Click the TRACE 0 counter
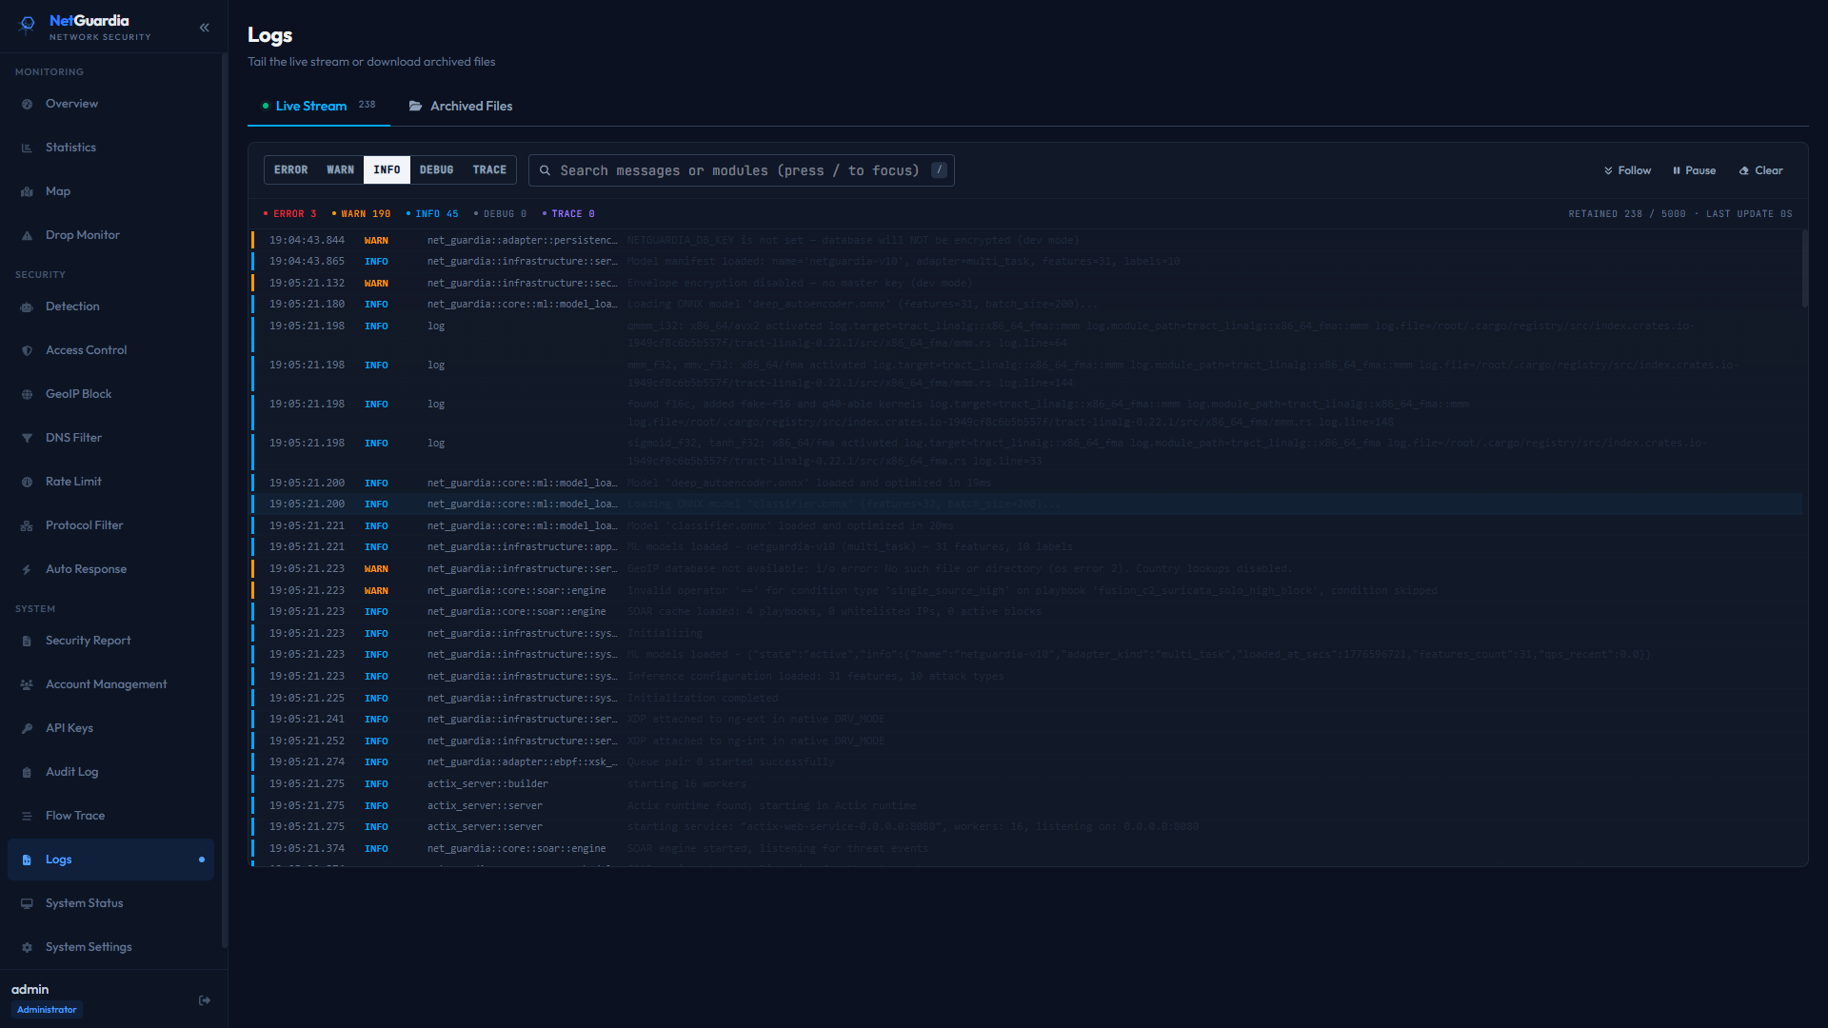This screenshot has height=1028, width=1828. coord(568,214)
